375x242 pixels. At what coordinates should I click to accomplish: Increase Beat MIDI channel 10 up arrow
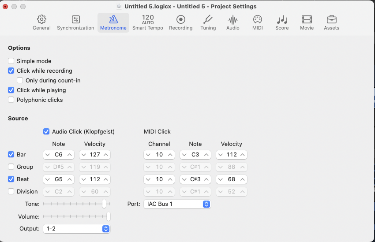pyautogui.click(x=170, y=179)
